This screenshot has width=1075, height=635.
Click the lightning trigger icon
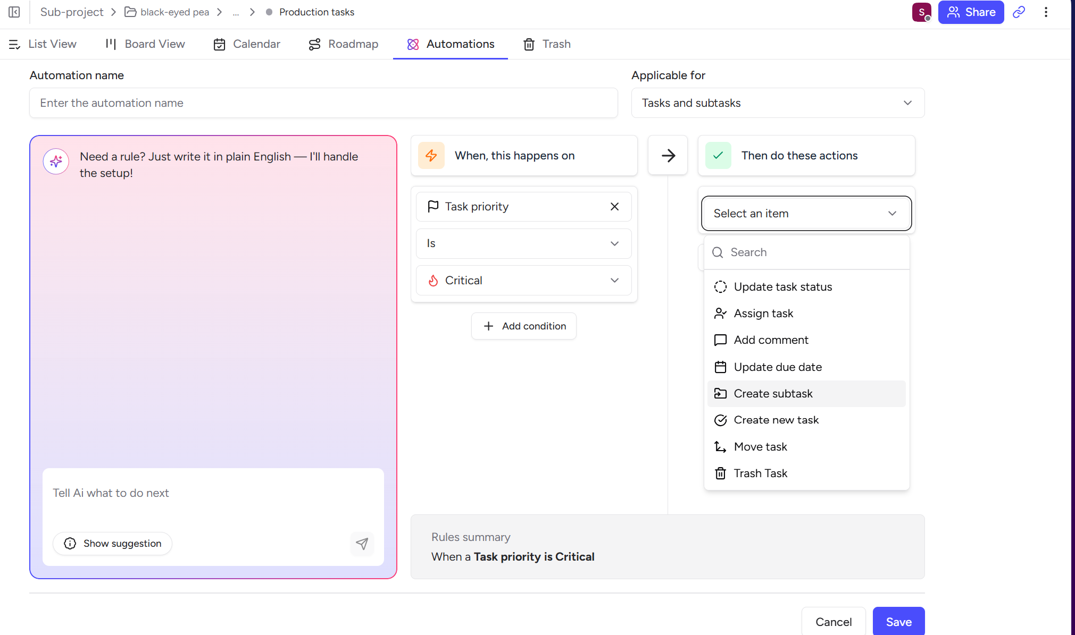pos(431,156)
